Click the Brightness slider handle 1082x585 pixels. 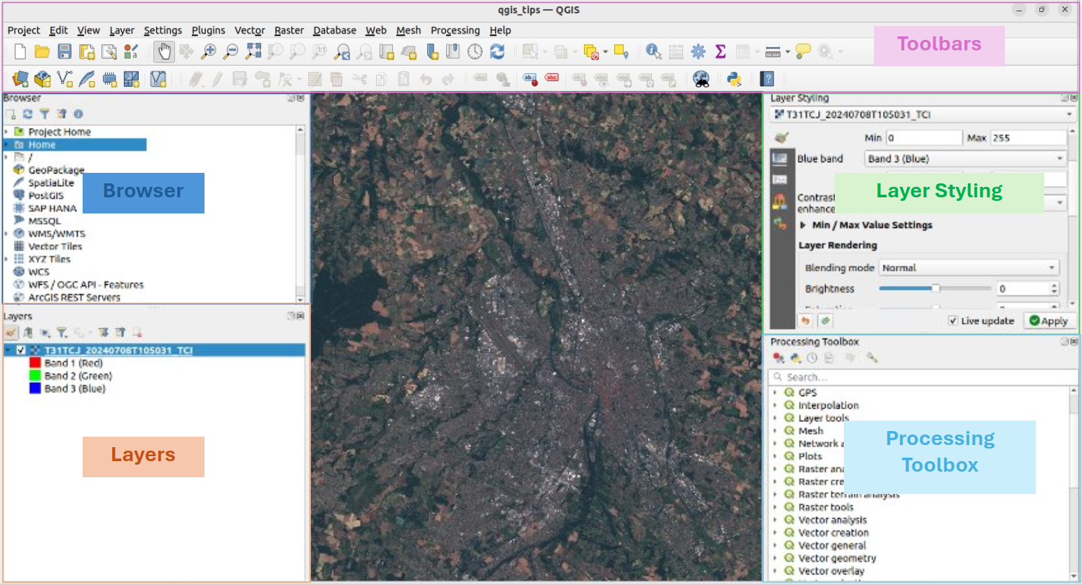coord(935,288)
